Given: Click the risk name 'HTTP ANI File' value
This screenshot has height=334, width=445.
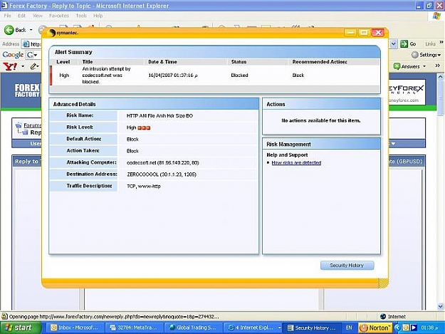Looking at the screenshot, I should click(159, 116).
